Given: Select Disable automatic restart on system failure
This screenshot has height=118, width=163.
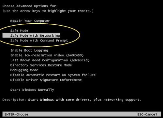Looking at the screenshot, I should tap(53, 75).
